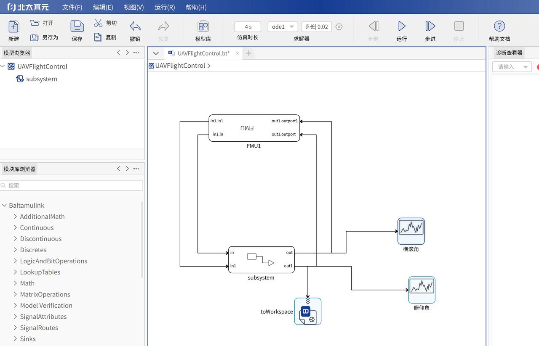Collapse the Baltamulink library tree
The width and height of the screenshot is (539, 346).
pyautogui.click(x=4, y=205)
